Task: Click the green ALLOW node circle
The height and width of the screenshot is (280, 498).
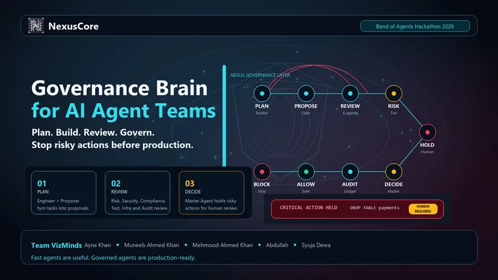Action: pyautogui.click(x=306, y=172)
